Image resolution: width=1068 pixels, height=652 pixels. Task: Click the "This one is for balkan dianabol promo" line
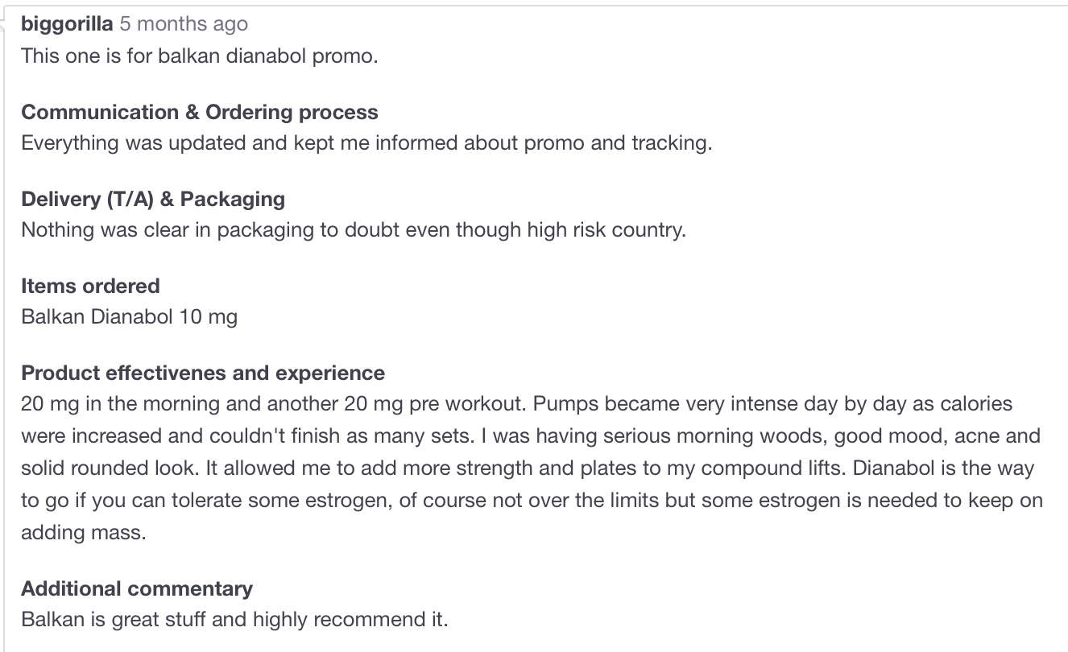pyautogui.click(x=199, y=56)
